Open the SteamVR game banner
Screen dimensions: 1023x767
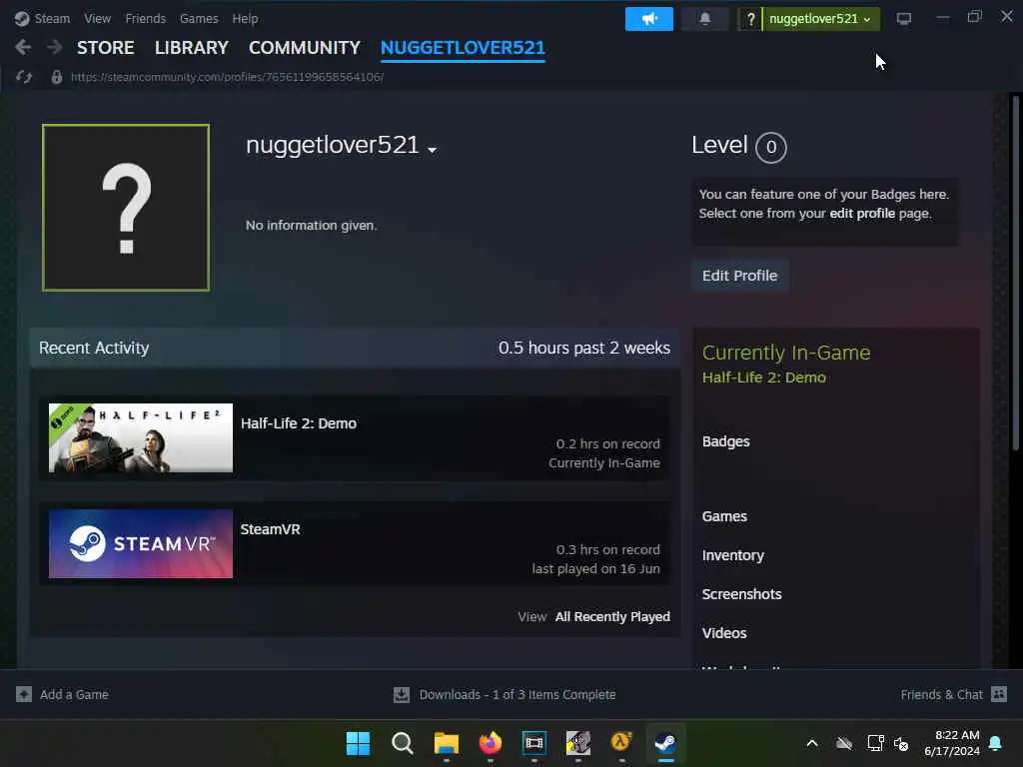pos(141,543)
